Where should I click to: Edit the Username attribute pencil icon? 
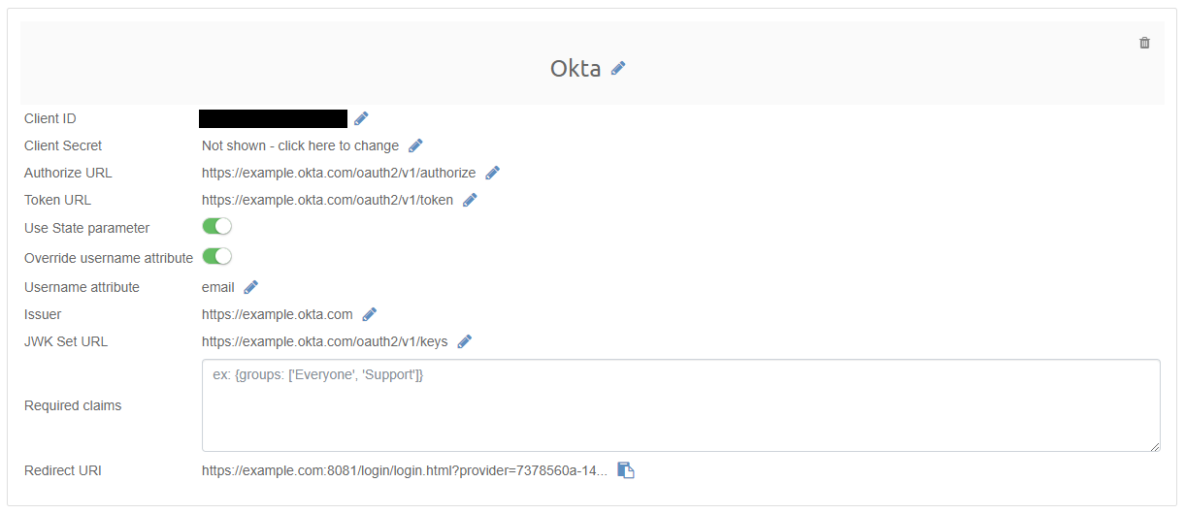point(250,287)
